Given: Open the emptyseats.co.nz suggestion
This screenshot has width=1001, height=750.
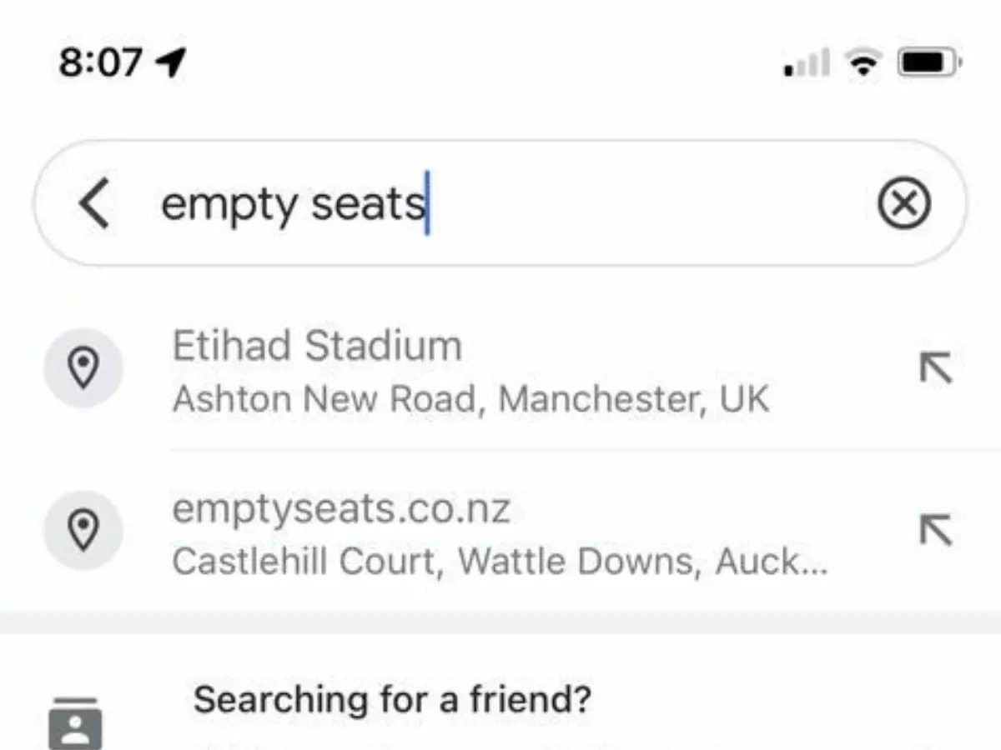Looking at the screenshot, I should point(417,530).
